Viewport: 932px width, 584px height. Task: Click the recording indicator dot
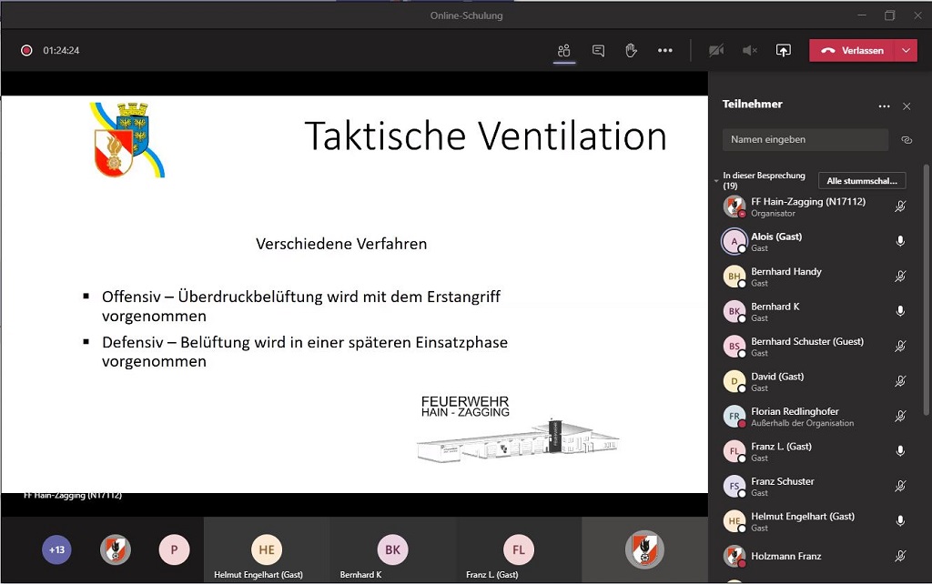(26, 51)
